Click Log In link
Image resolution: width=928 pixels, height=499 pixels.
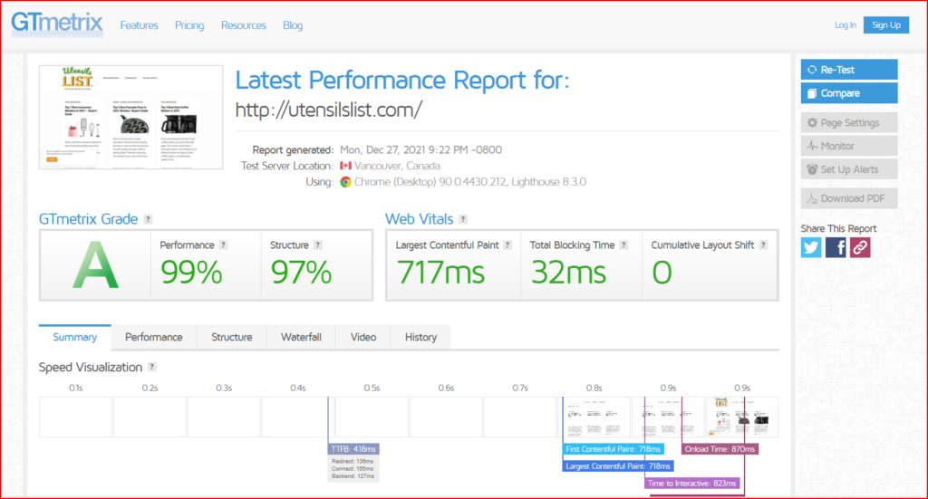pos(846,24)
